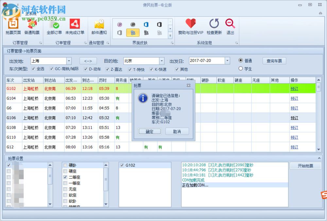Image resolution: width=327 pixels, height=221 pixels.
Task: Uncheck the 二等座 seat type option
Action: (x=64, y=177)
